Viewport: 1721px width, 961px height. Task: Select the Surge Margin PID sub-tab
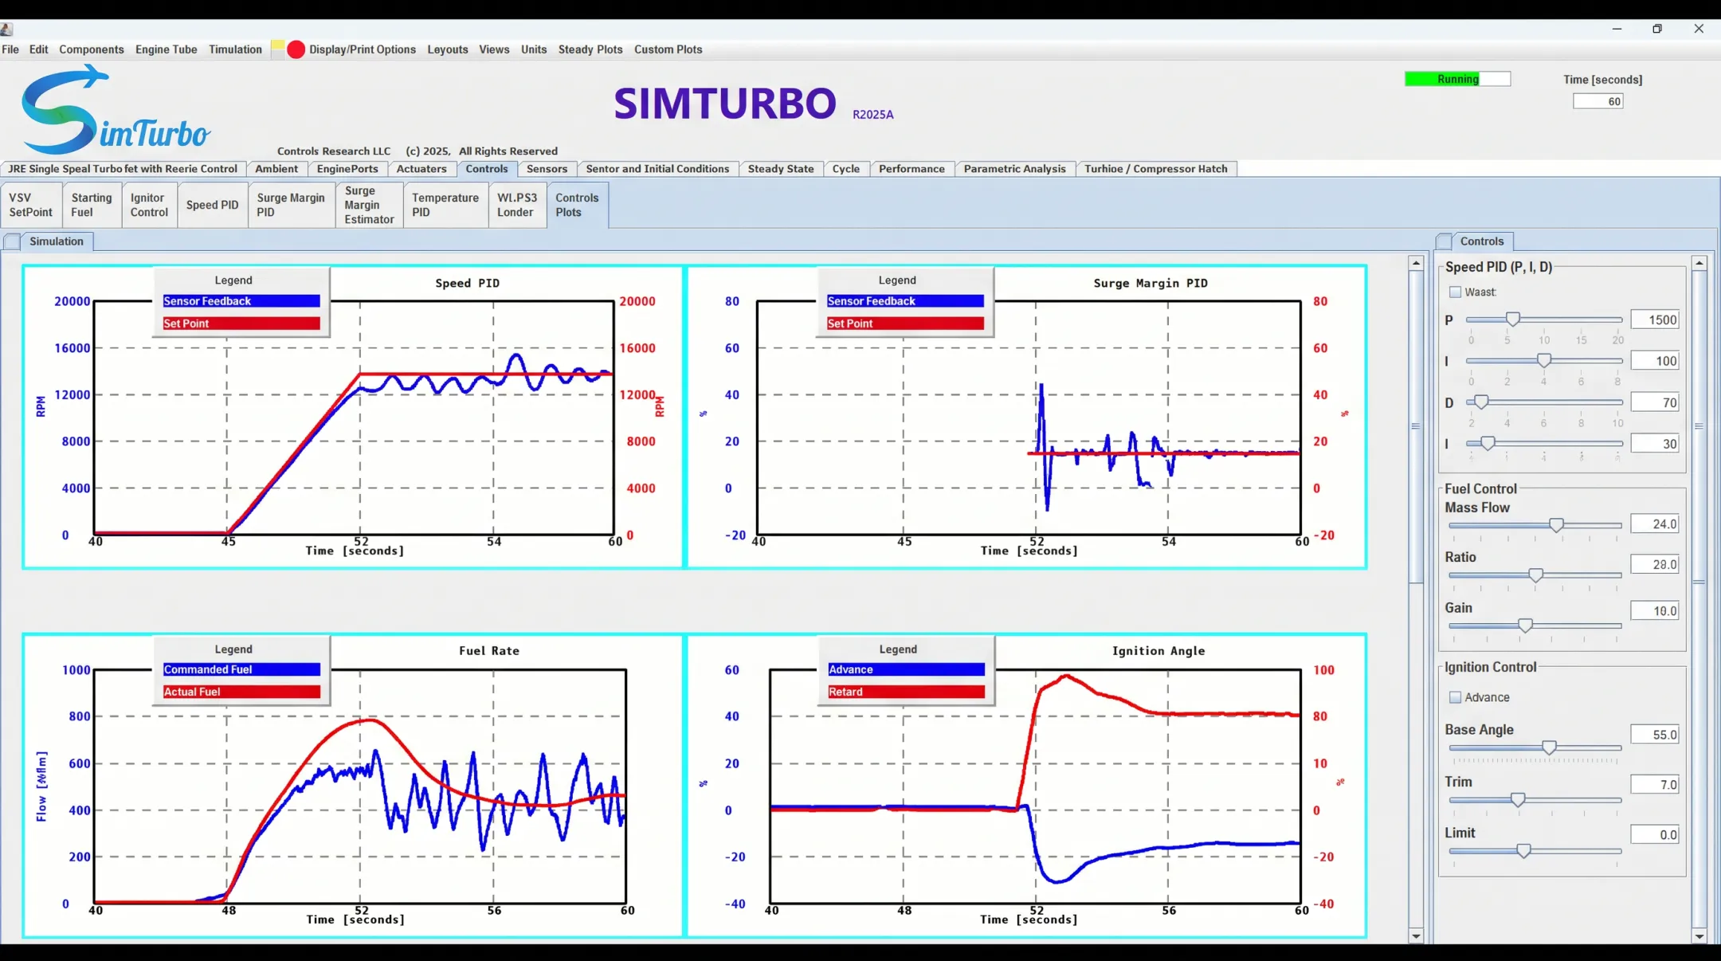click(291, 205)
